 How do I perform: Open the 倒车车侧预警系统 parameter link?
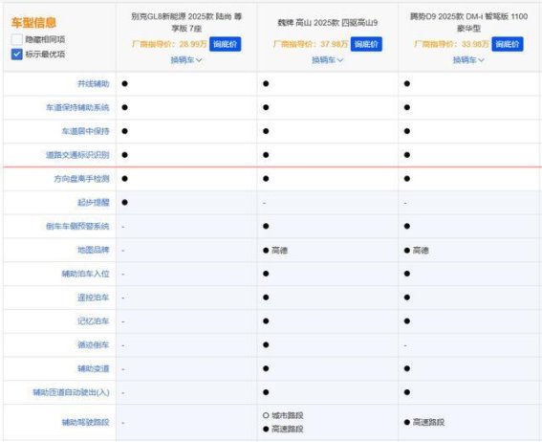(77, 226)
